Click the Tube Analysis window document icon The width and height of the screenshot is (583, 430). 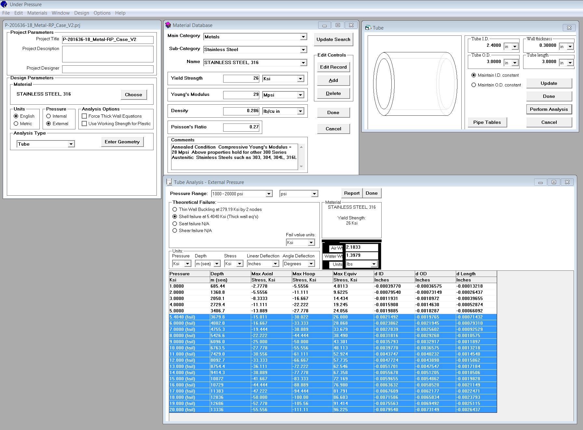coord(169,182)
